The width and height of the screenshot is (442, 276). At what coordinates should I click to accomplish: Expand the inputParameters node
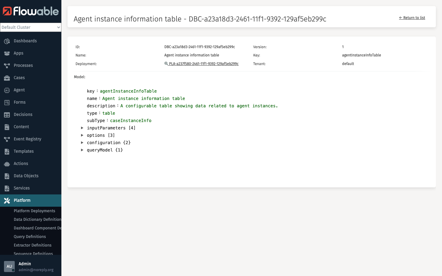[x=82, y=128]
